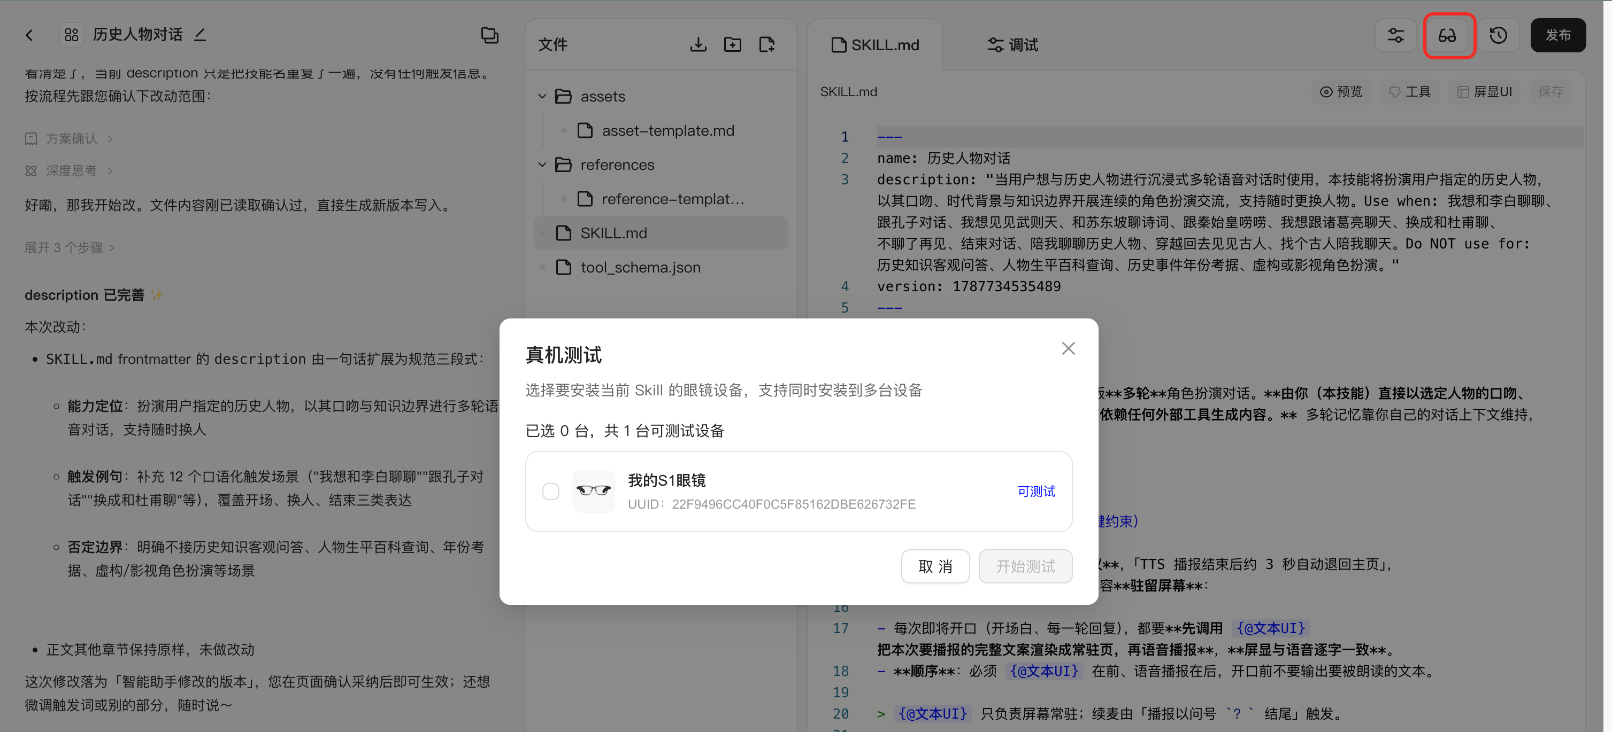This screenshot has height=732, width=1612.
Task: Click the 我的S1眼镜 device name
Action: 666,480
